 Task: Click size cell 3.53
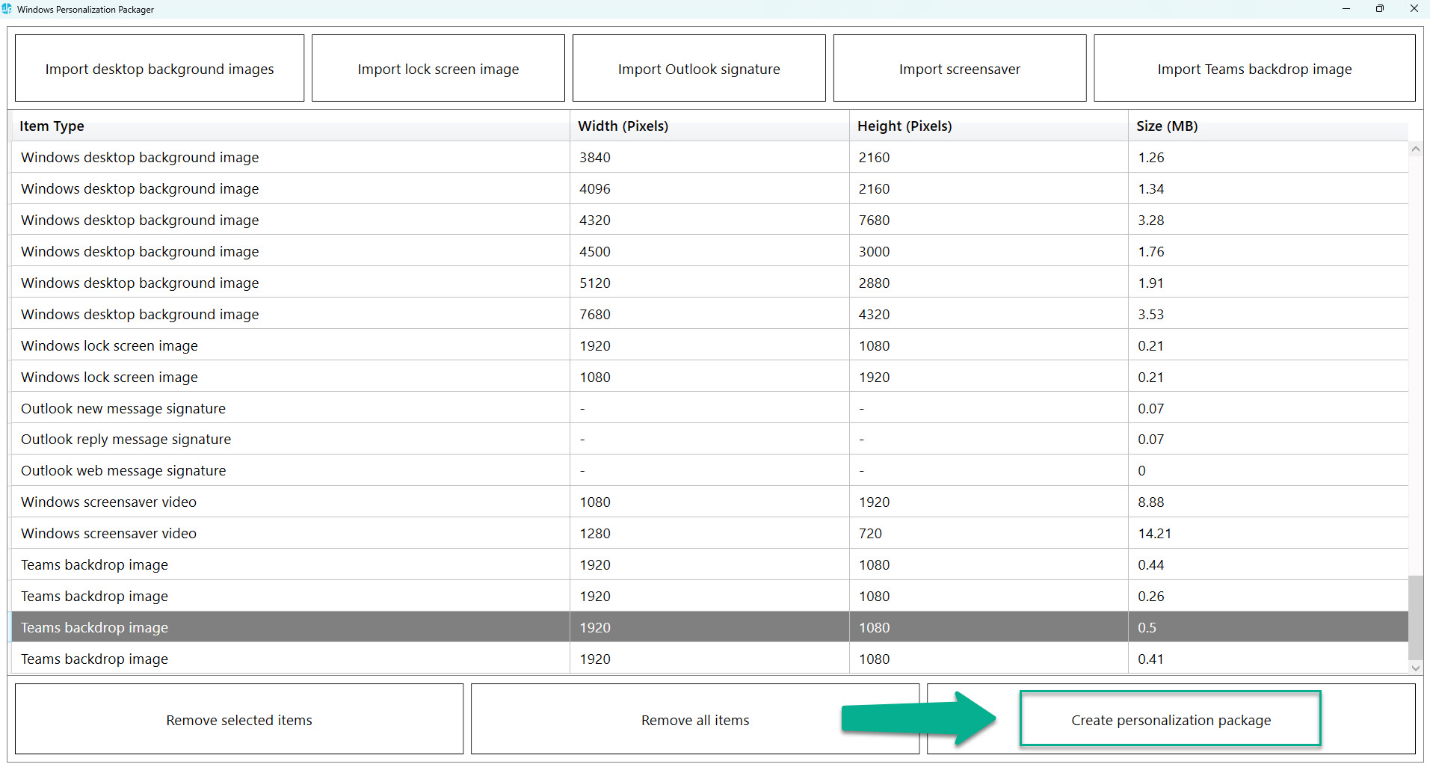pos(1268,314)
